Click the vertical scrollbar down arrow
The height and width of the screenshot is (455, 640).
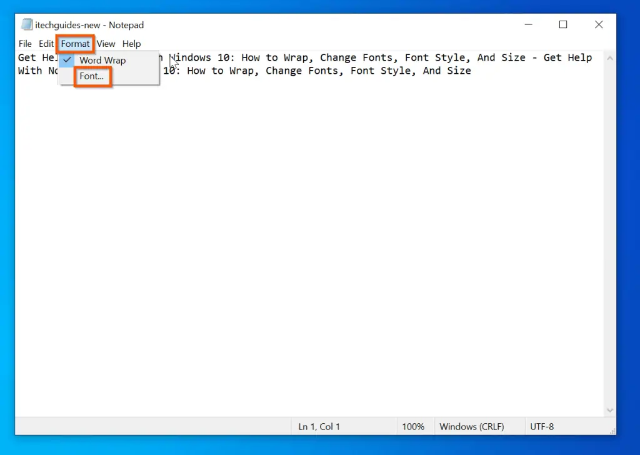[x=610, y=410]
